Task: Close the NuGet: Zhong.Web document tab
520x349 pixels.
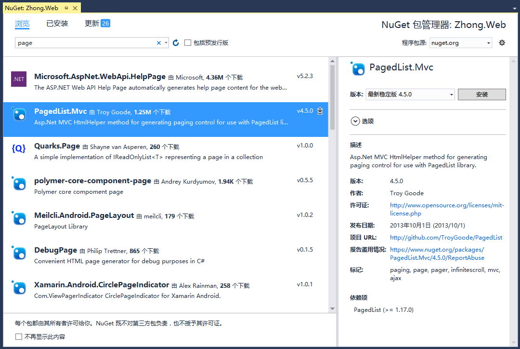Action: [75, 8]
